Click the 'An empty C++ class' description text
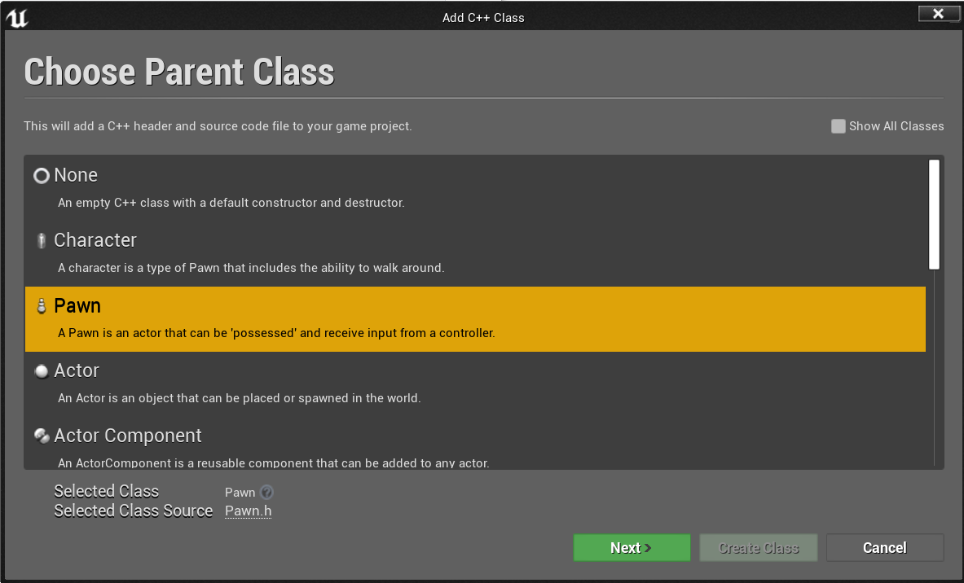 (x=231, y=203)
